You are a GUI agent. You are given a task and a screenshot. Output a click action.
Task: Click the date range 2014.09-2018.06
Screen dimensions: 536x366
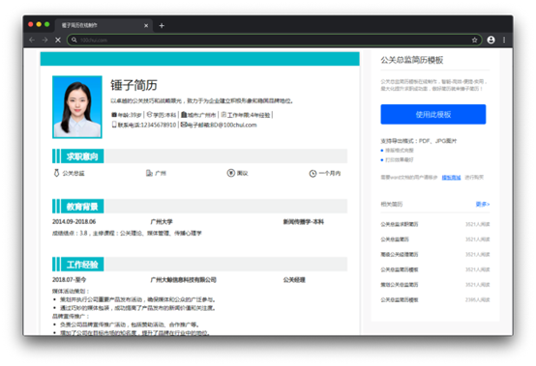[74, 222]
